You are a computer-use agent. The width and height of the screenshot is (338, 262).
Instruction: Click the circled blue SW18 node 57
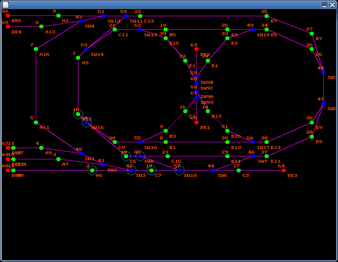pyautogui.click(x=179, y=171)
